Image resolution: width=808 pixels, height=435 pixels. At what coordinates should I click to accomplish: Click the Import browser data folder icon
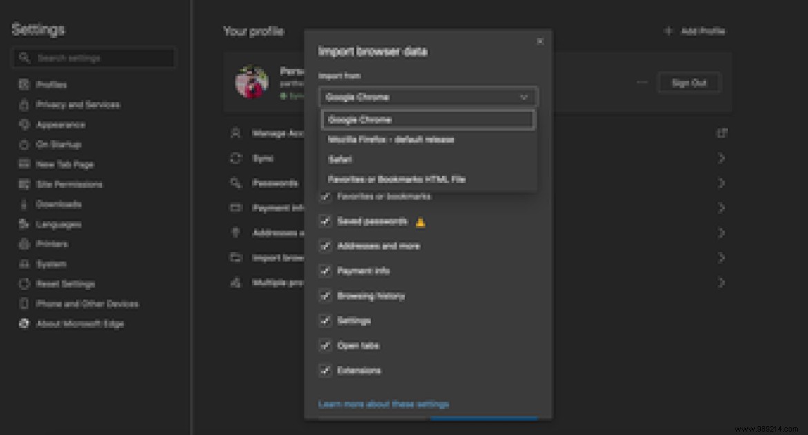(235, 257)
